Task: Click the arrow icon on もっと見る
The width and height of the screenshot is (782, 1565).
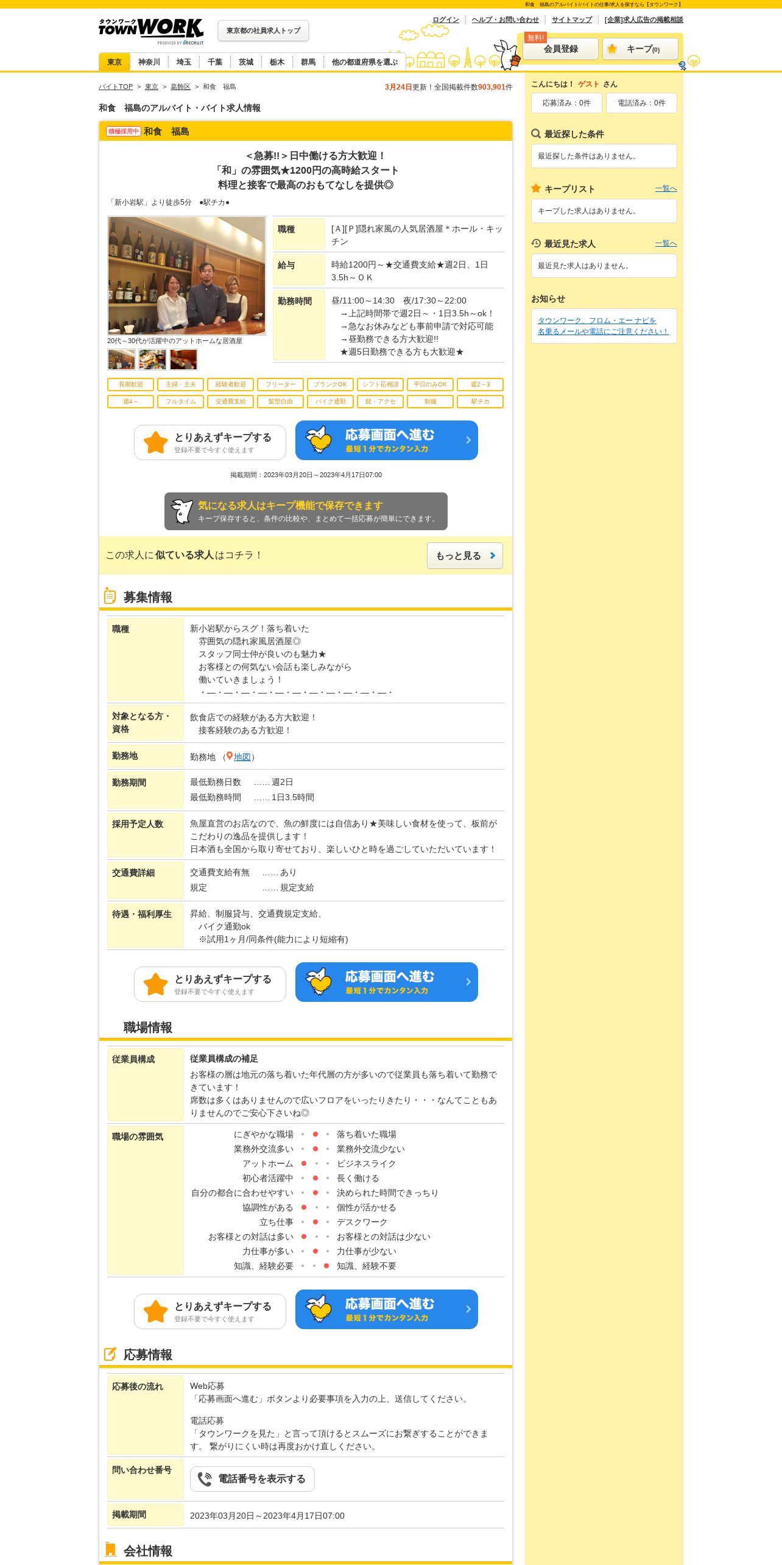Action: (493, 556)
